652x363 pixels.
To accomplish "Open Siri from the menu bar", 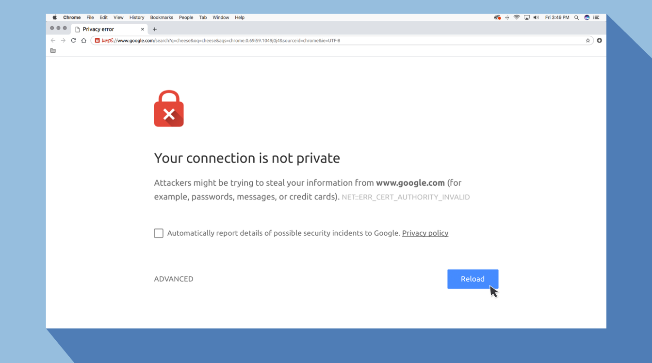I will point(587,17).
